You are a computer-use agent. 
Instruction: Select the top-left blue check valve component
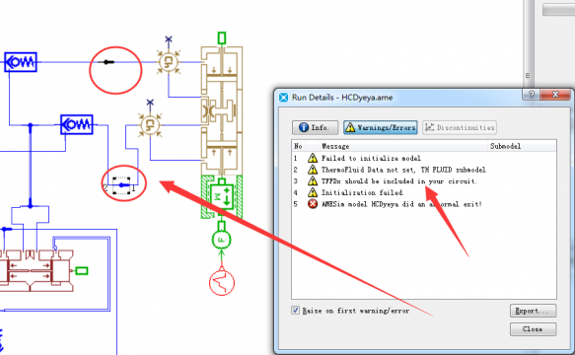[21, 62]
